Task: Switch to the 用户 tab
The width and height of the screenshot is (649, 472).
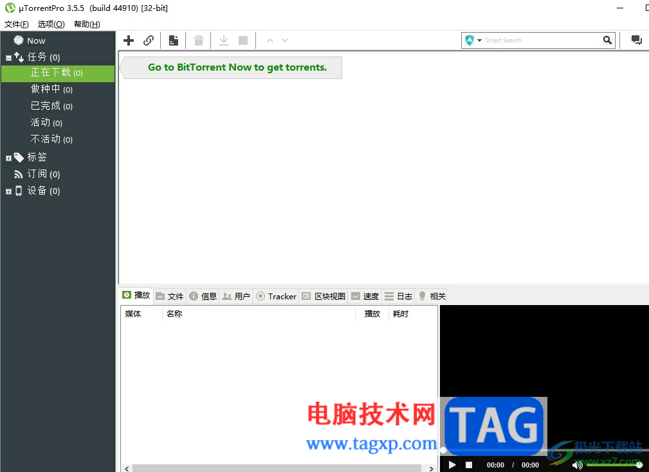Action: [236, 296]
